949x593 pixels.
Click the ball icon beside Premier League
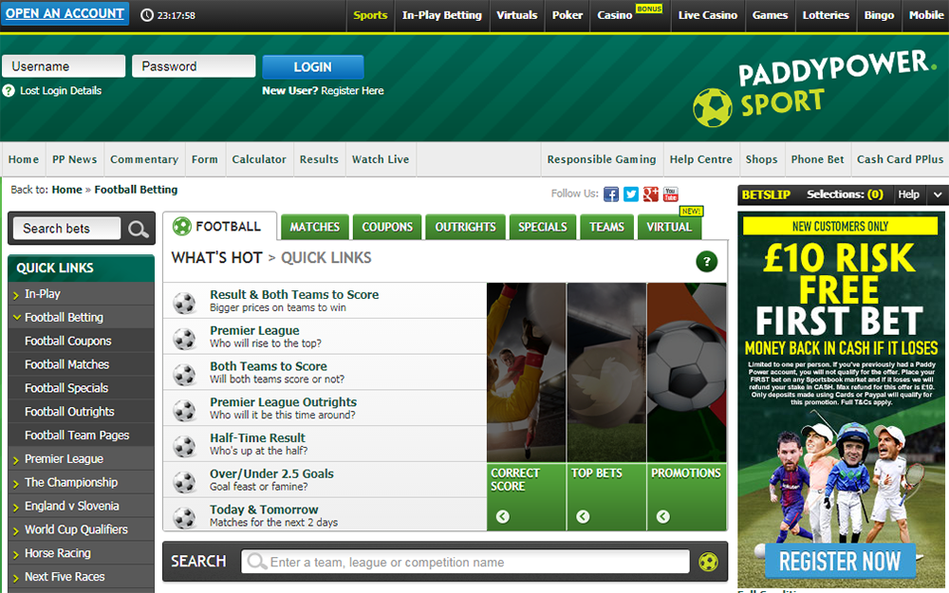point(185,339)
